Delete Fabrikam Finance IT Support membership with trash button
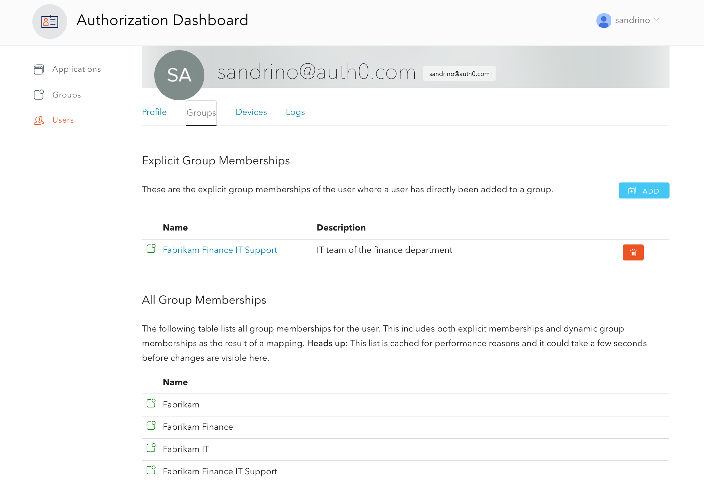 (x=633, y=252)
